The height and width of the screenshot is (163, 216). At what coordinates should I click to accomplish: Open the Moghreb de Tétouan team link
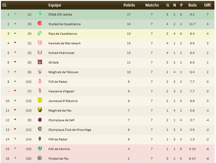click(x=63, y=72)
